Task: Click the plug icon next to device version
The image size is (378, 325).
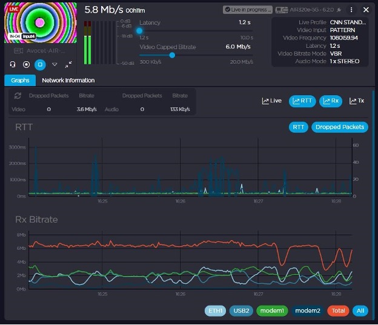Action: (x=338, y=10)
